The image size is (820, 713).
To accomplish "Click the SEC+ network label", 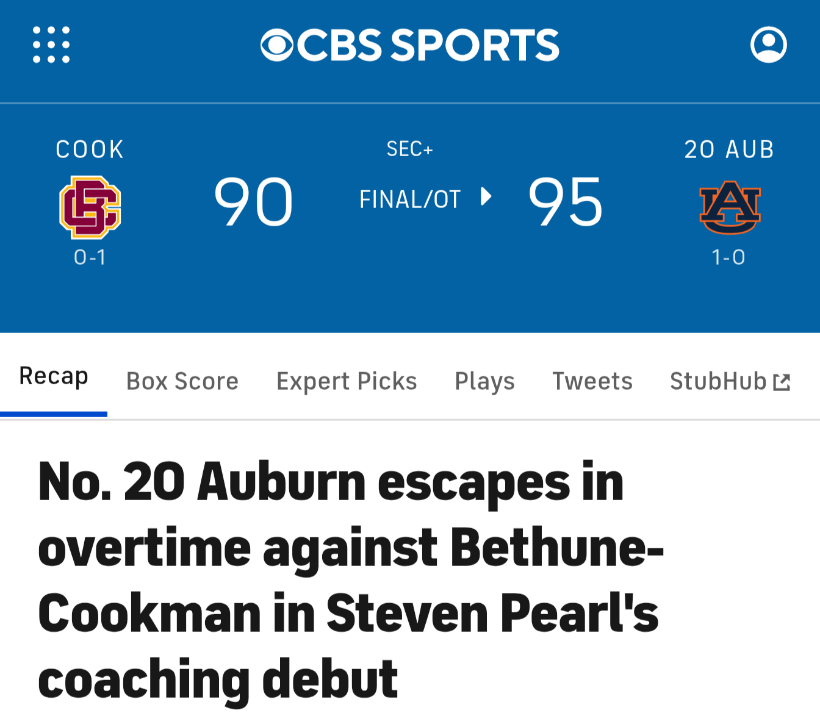I will pos(409,149).
